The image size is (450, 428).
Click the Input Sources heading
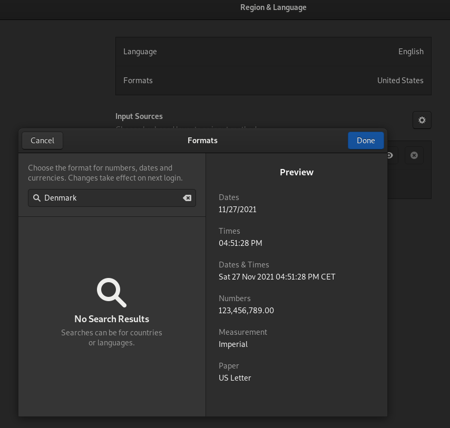(x=139, y=116)
